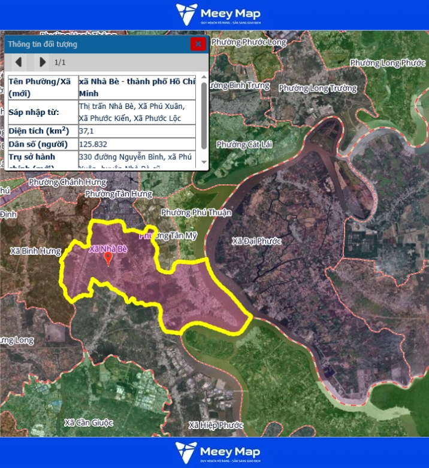
Task: Click the red location pin in Xã Nhà Bè
Action: pos(108,259)
